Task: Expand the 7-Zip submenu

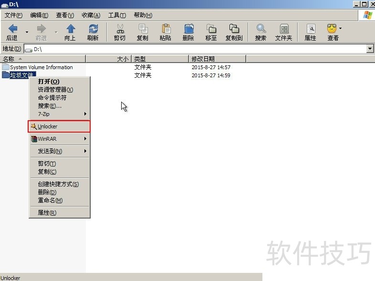Action: point(59,114)
